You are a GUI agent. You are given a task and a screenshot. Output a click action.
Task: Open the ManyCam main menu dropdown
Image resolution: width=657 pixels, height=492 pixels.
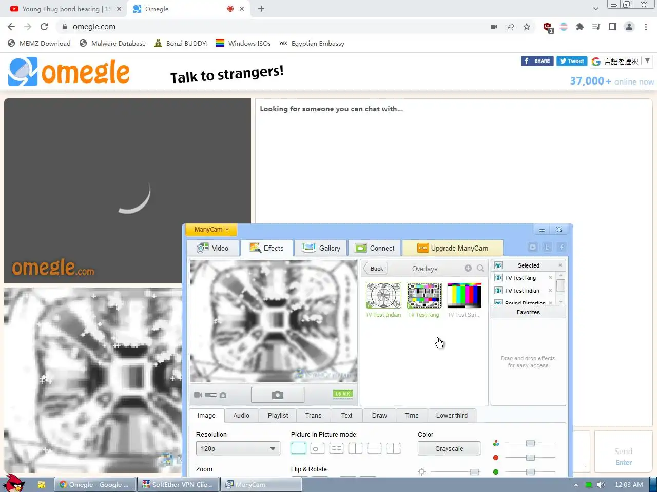tap(211, 230)
